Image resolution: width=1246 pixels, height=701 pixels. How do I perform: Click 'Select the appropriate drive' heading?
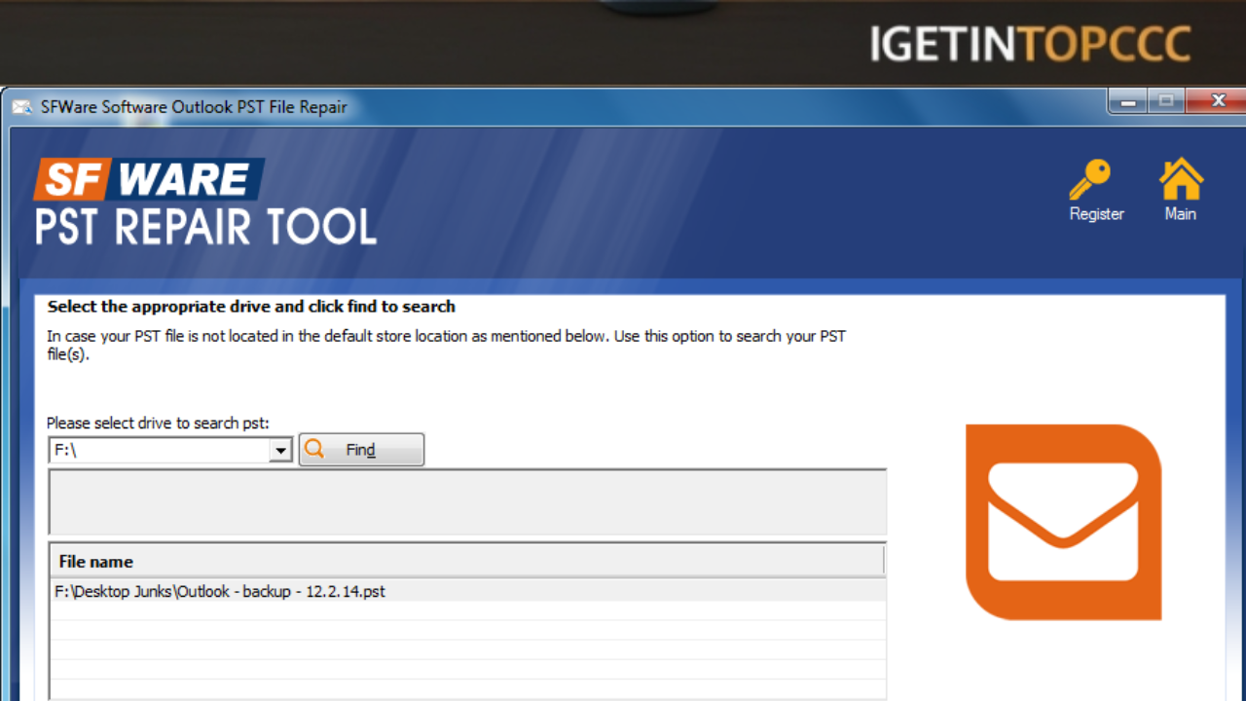[x=251, y=306]
